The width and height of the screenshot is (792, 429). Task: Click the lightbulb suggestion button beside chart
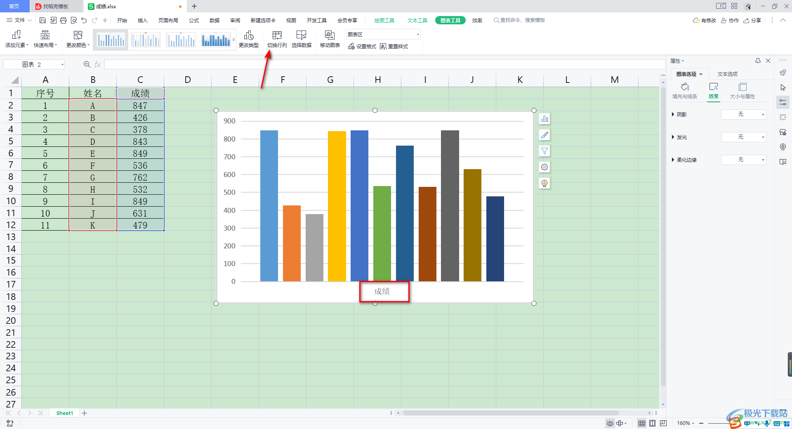click(x=544, y=183)
